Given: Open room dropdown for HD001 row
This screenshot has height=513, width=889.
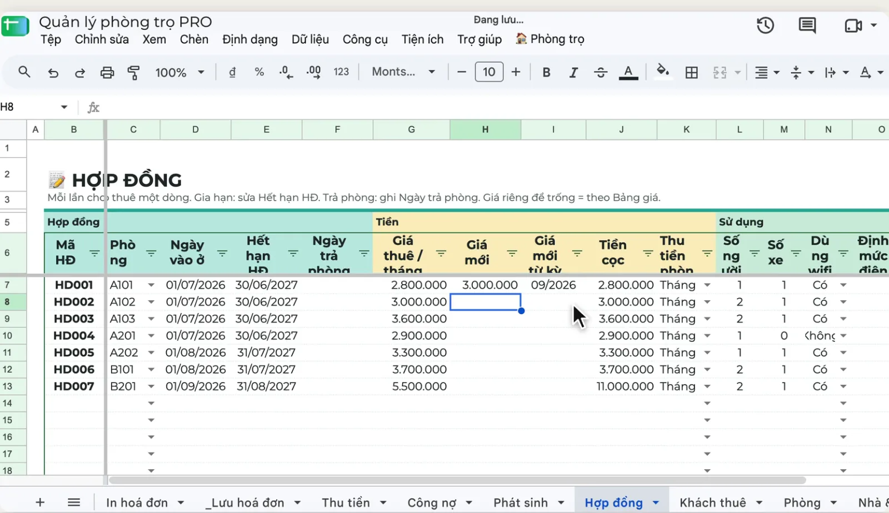Looking at the screenshot, I should click(x=151, y=285).
